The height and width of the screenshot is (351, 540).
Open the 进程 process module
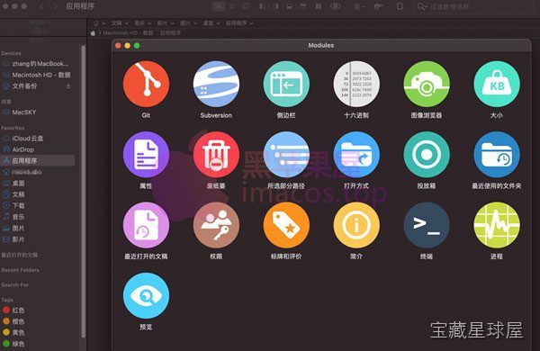point(497,225)
